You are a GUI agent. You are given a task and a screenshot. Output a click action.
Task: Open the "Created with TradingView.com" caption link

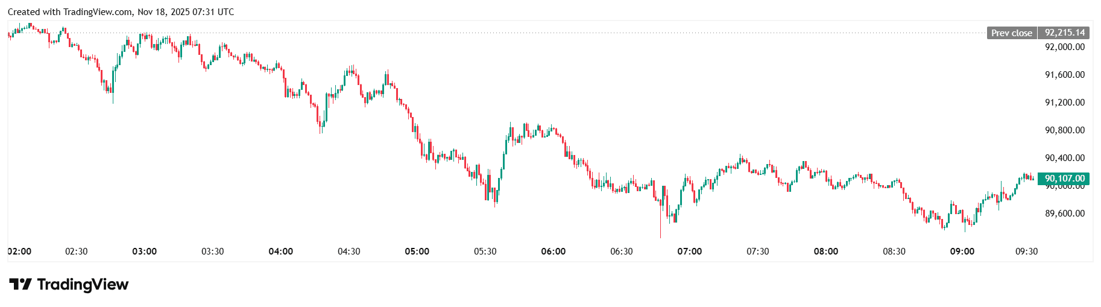tap(121, 12)
